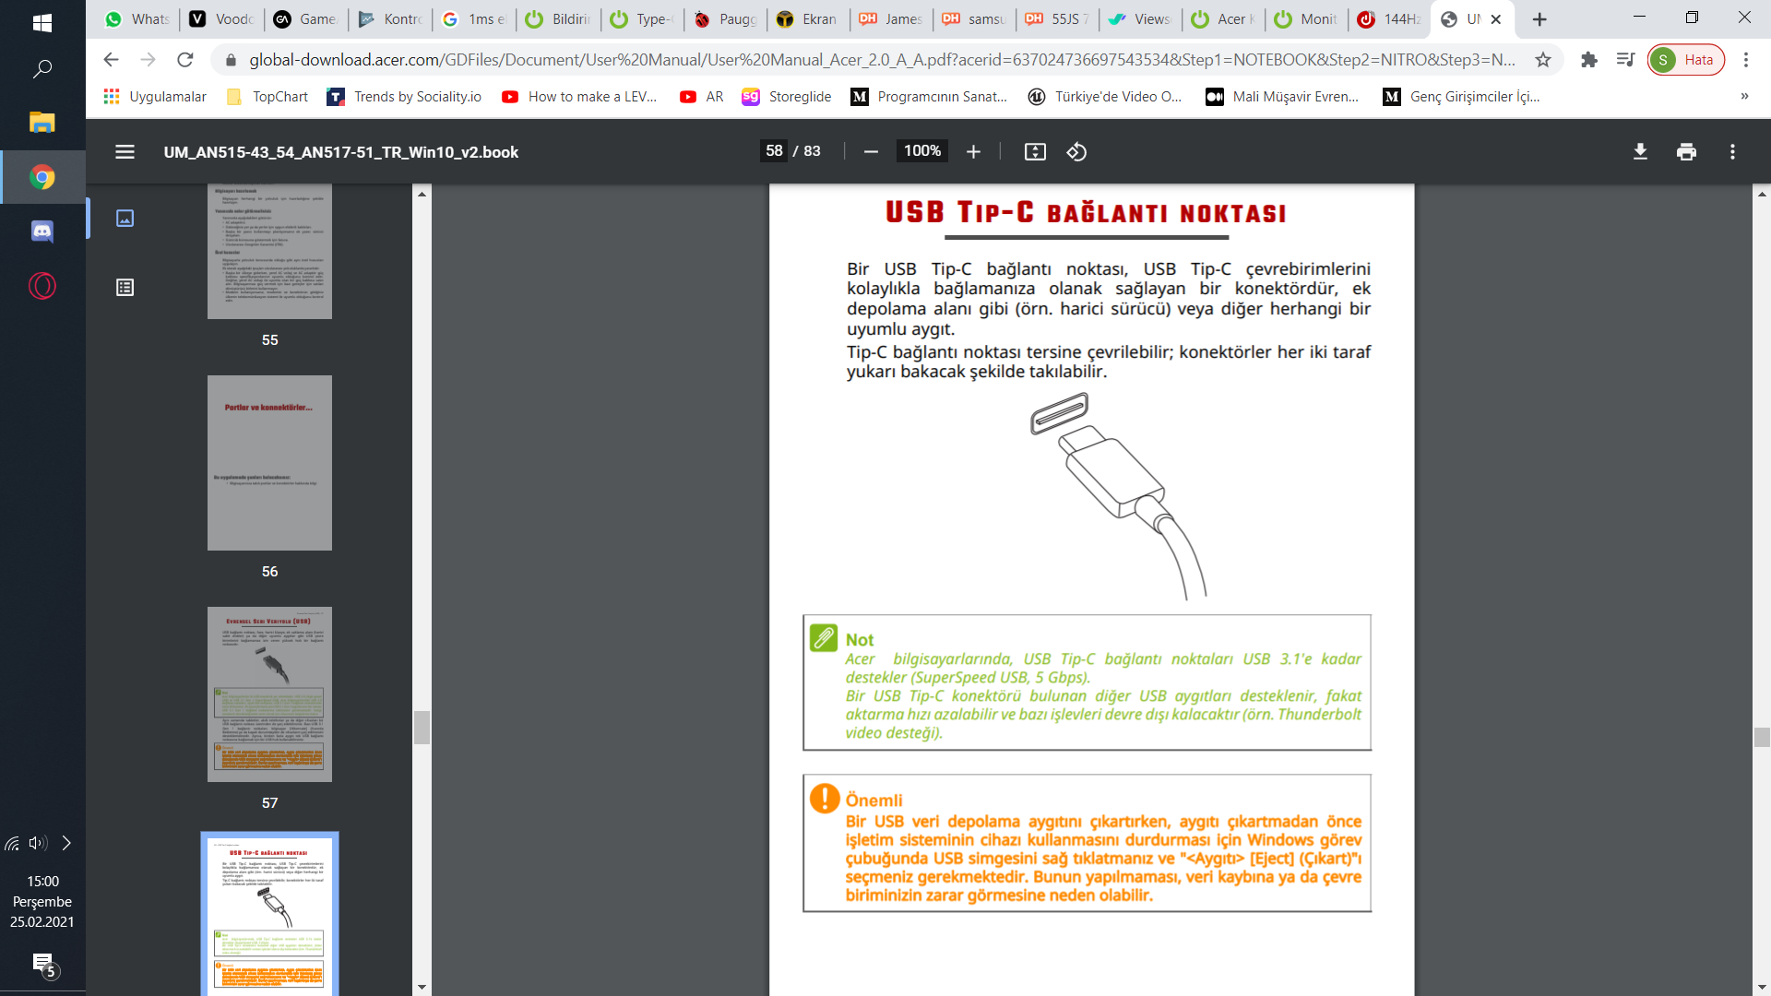Switch sidebar to document outline view
Viewport: 1771px width, 996px height.
[x=125, y=288]
